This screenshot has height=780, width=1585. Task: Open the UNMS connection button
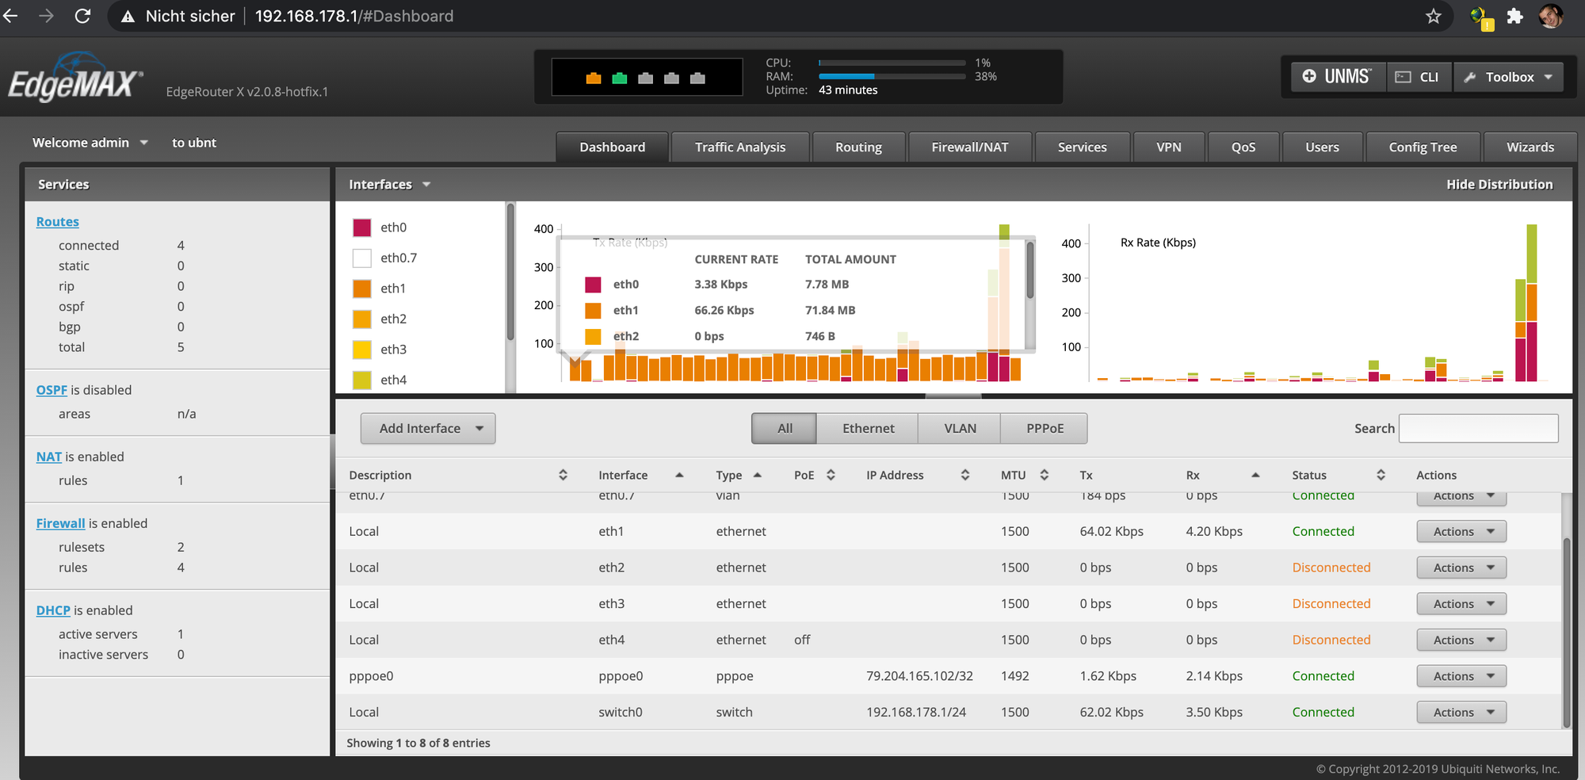coord(1337,77)
